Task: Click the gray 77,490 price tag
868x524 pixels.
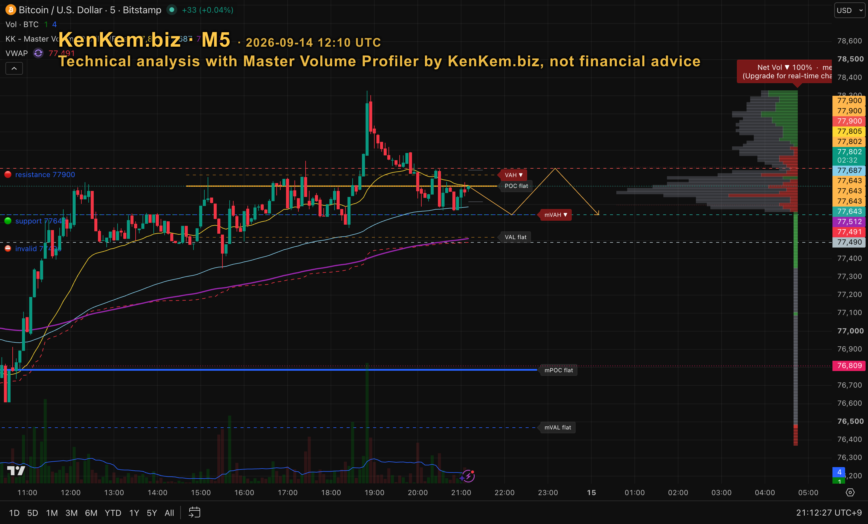Action: point(849,242)
